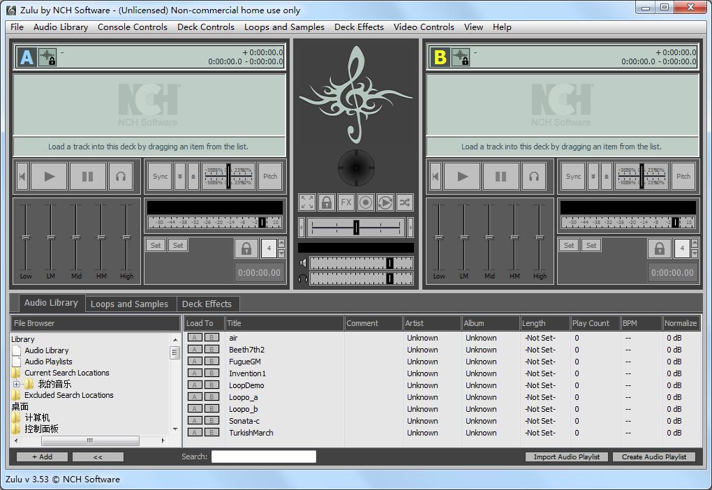Decrease the Deck B loop beats stepper
The width and height of the screenshot is (712, 490).
pyautogui.click(x=695, y=253)
